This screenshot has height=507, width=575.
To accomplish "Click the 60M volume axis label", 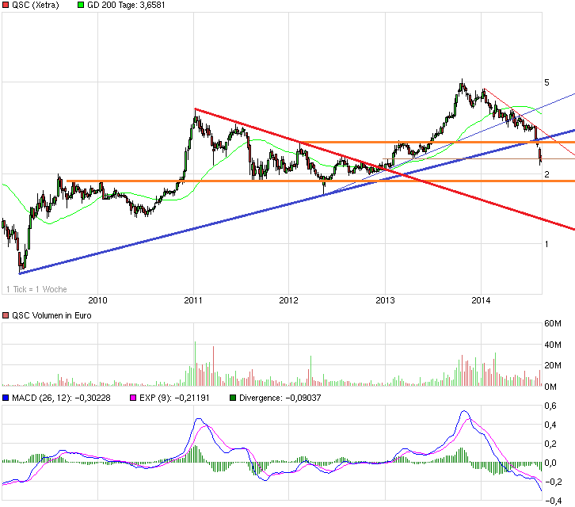I will (x=553, y=323).
